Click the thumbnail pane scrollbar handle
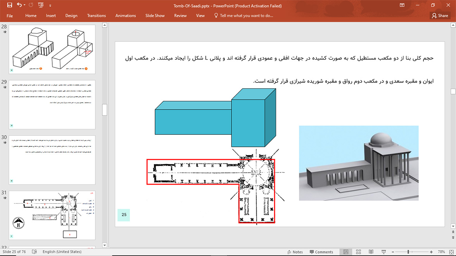Screen dimensions: 456x256 (x=105, y=110)
